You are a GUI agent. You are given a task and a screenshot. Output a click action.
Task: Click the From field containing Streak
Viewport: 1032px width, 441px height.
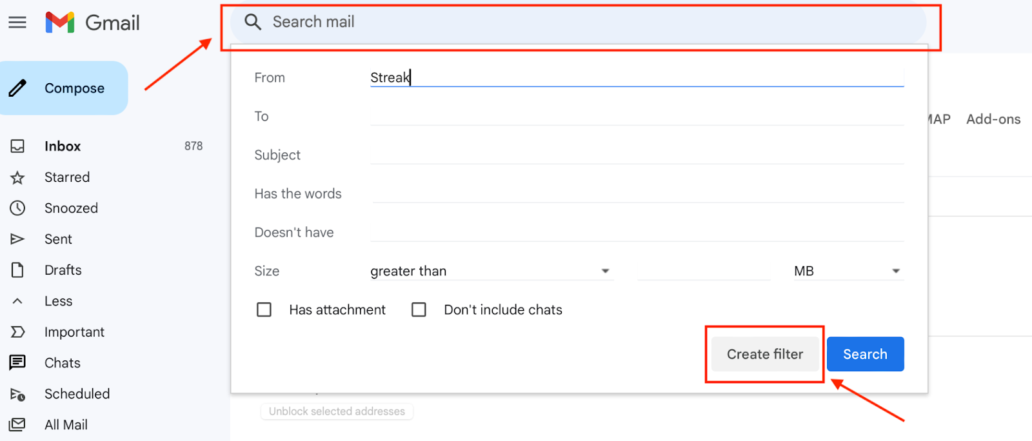637,77
